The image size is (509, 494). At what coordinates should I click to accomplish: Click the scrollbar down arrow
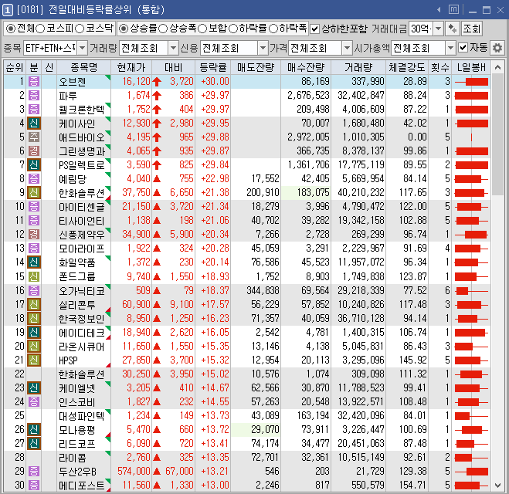[497, 486]
